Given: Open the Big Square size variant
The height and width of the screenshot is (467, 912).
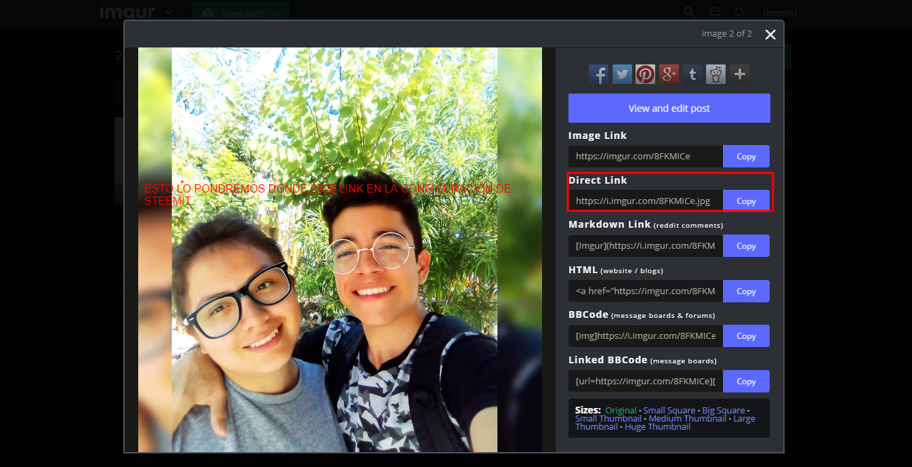Looking at the screenshot, I should pyautogui.click(x=724, y=410).
